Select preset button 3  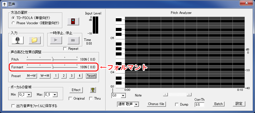pyautogui.click(x=71, y=76)
